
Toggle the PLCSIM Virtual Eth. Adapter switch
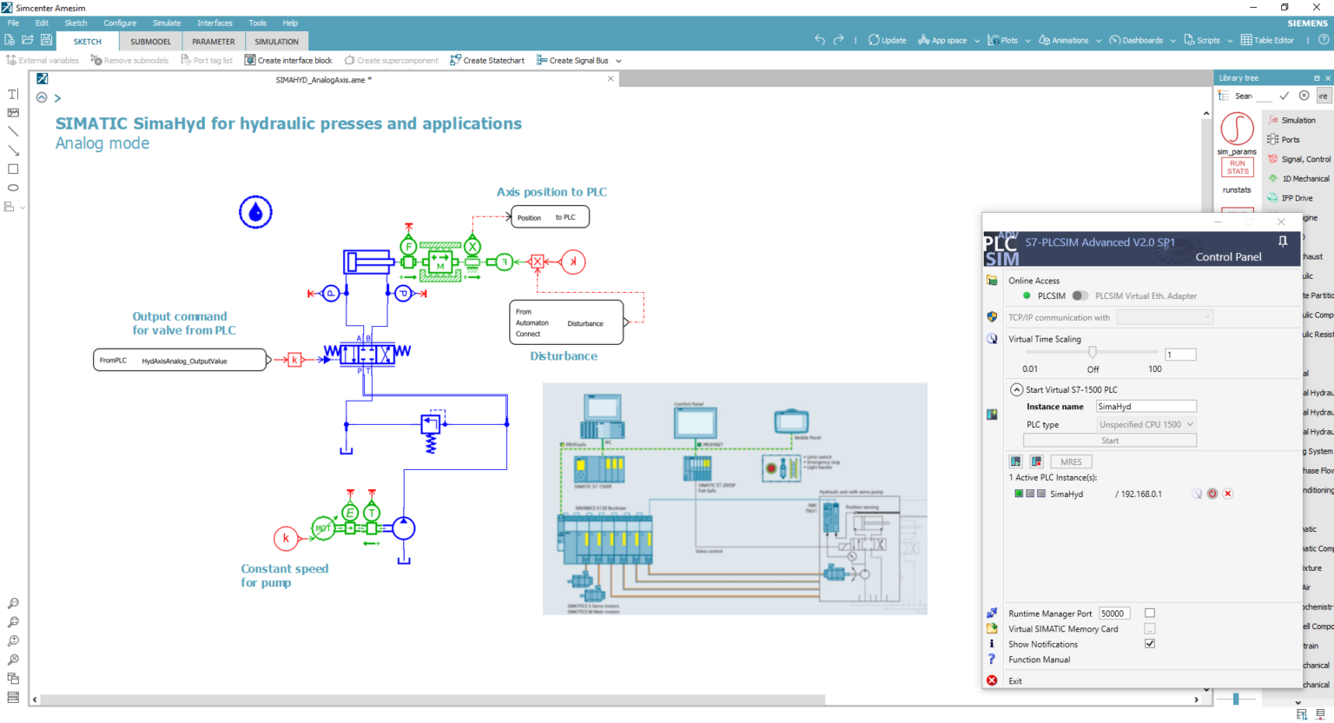(x=1082, y=295)
